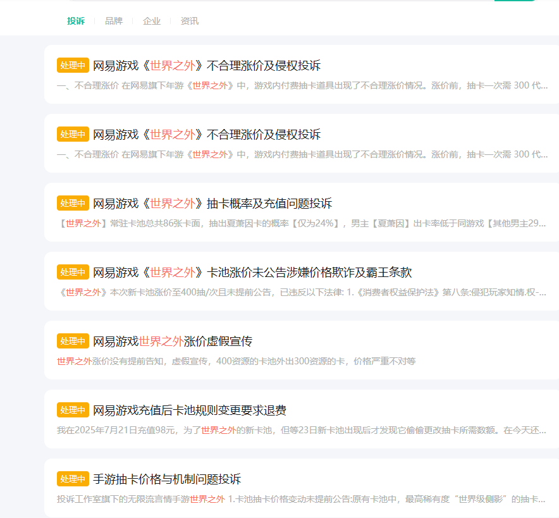Open the first 不合理涨价及侵权投诉 complaint title

(207, 65)
